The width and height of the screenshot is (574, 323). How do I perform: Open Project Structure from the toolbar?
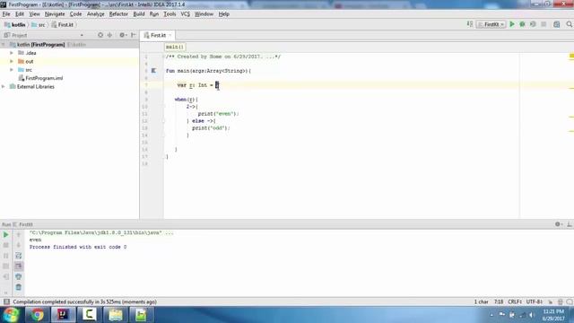(556, 24)
